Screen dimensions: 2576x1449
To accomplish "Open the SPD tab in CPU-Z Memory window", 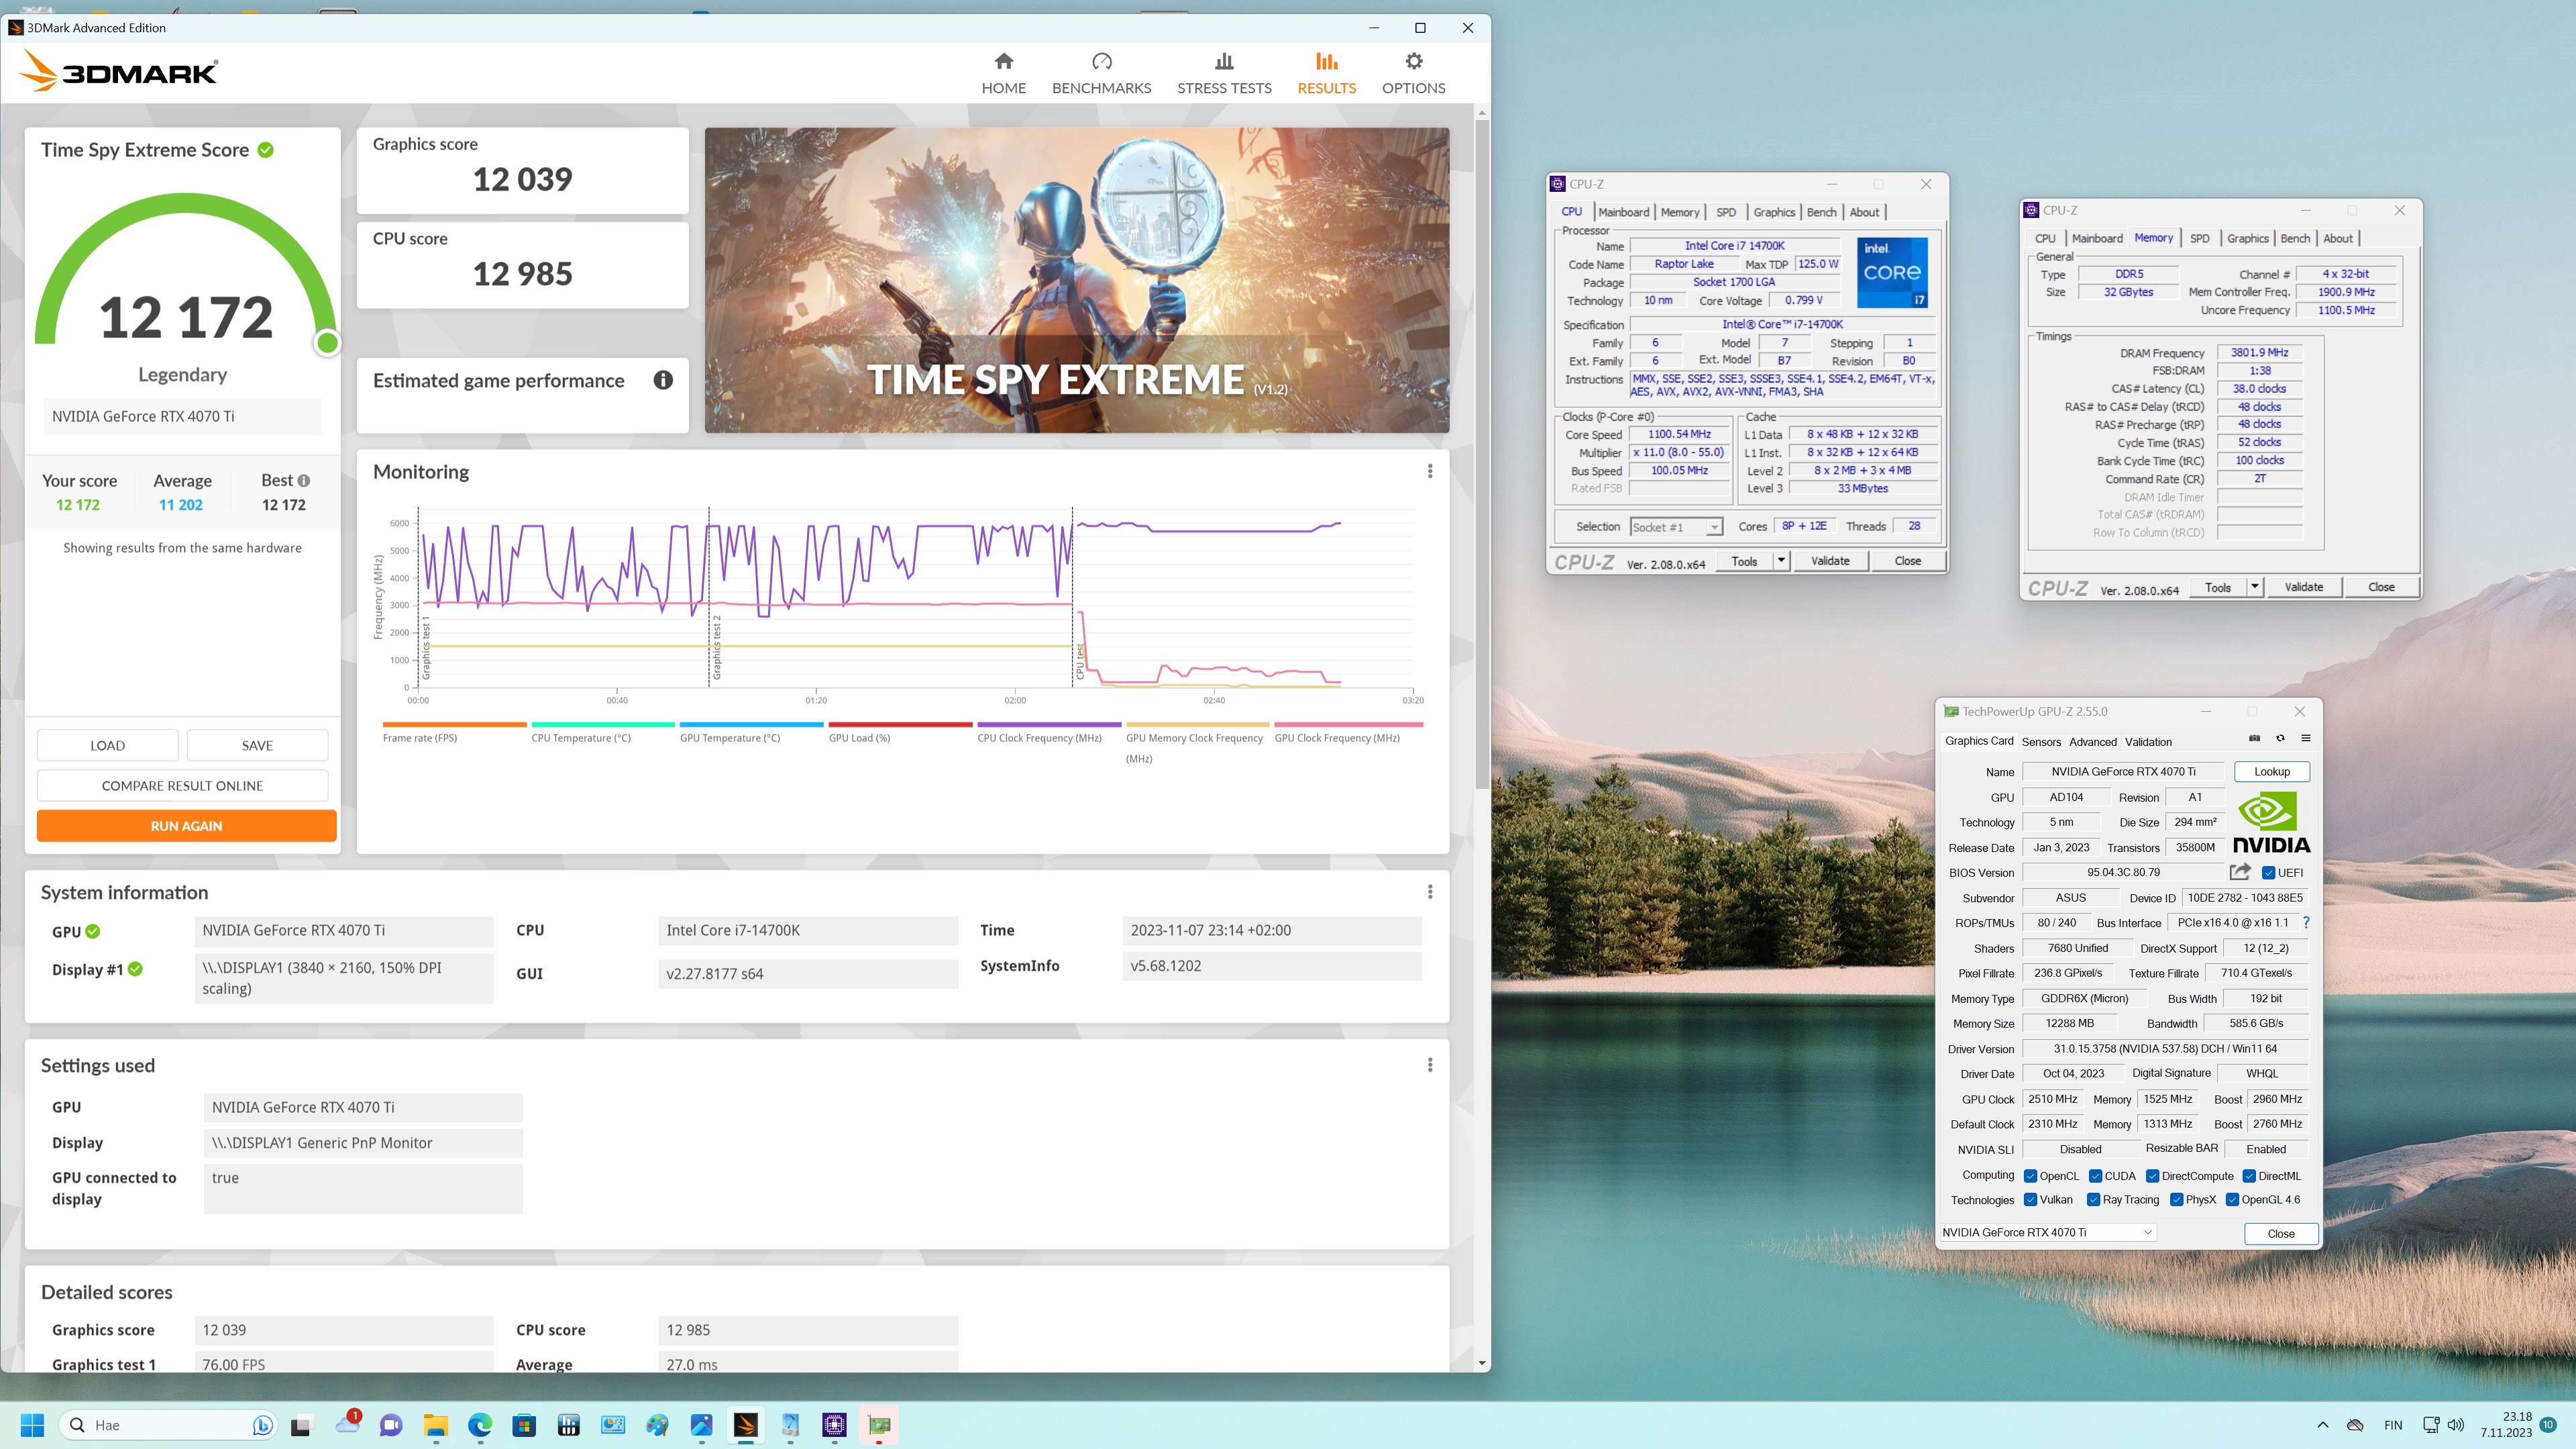I will (2199, 238).
